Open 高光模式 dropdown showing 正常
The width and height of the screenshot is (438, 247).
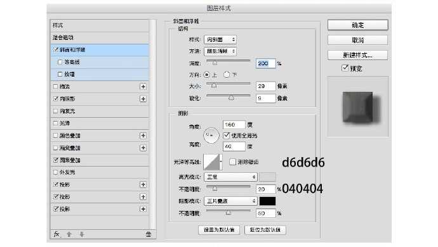tap(230, 177)
